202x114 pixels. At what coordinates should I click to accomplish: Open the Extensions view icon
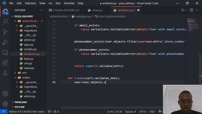tap(5, 63)
